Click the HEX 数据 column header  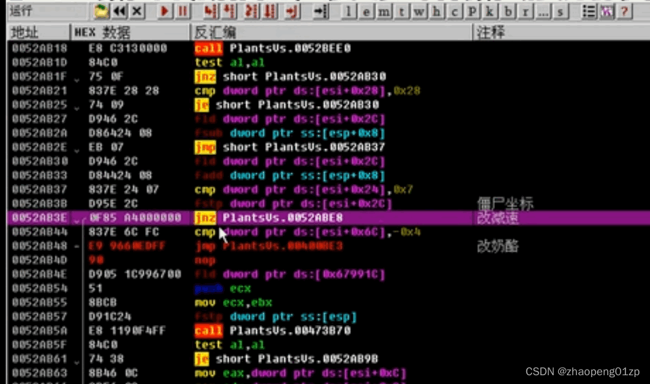130,32
